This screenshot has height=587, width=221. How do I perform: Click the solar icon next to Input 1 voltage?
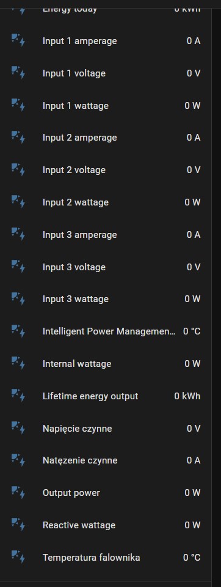[18, 73]
